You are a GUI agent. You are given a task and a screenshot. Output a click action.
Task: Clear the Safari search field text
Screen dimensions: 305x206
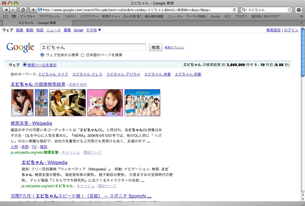(290, 10)
